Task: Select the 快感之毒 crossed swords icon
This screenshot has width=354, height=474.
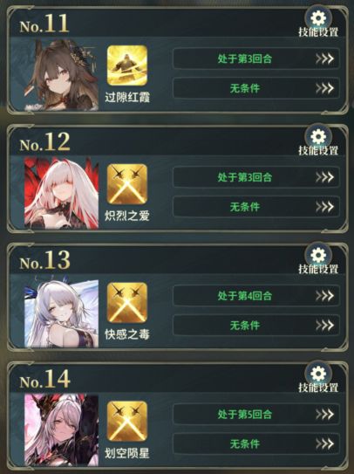Action: 127,302
